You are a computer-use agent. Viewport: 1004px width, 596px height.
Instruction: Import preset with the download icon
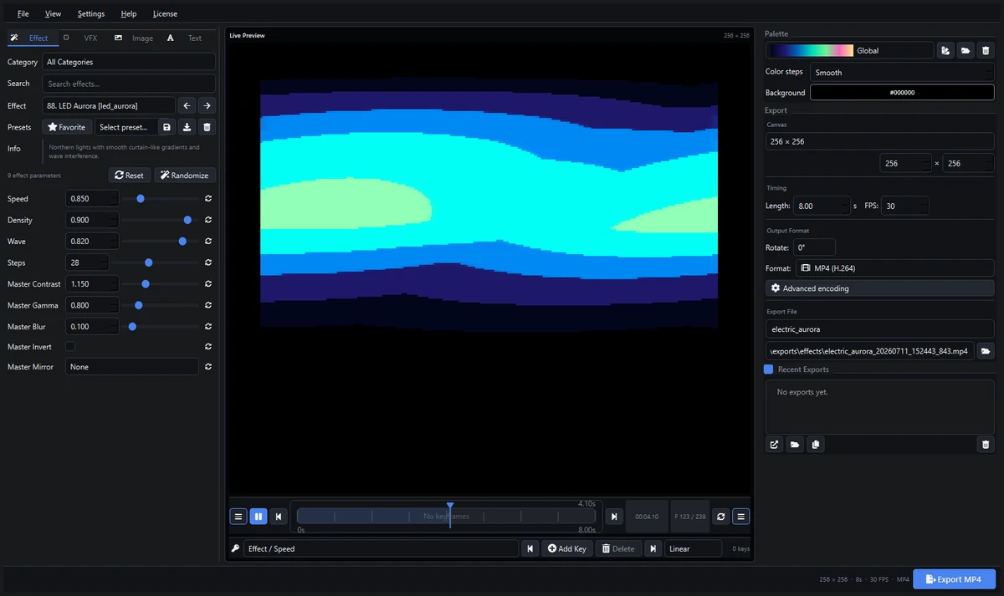tap(187, 127)
